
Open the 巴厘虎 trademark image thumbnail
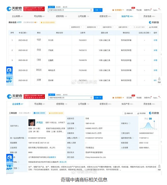pyautogui.click(x=39, y=60)
